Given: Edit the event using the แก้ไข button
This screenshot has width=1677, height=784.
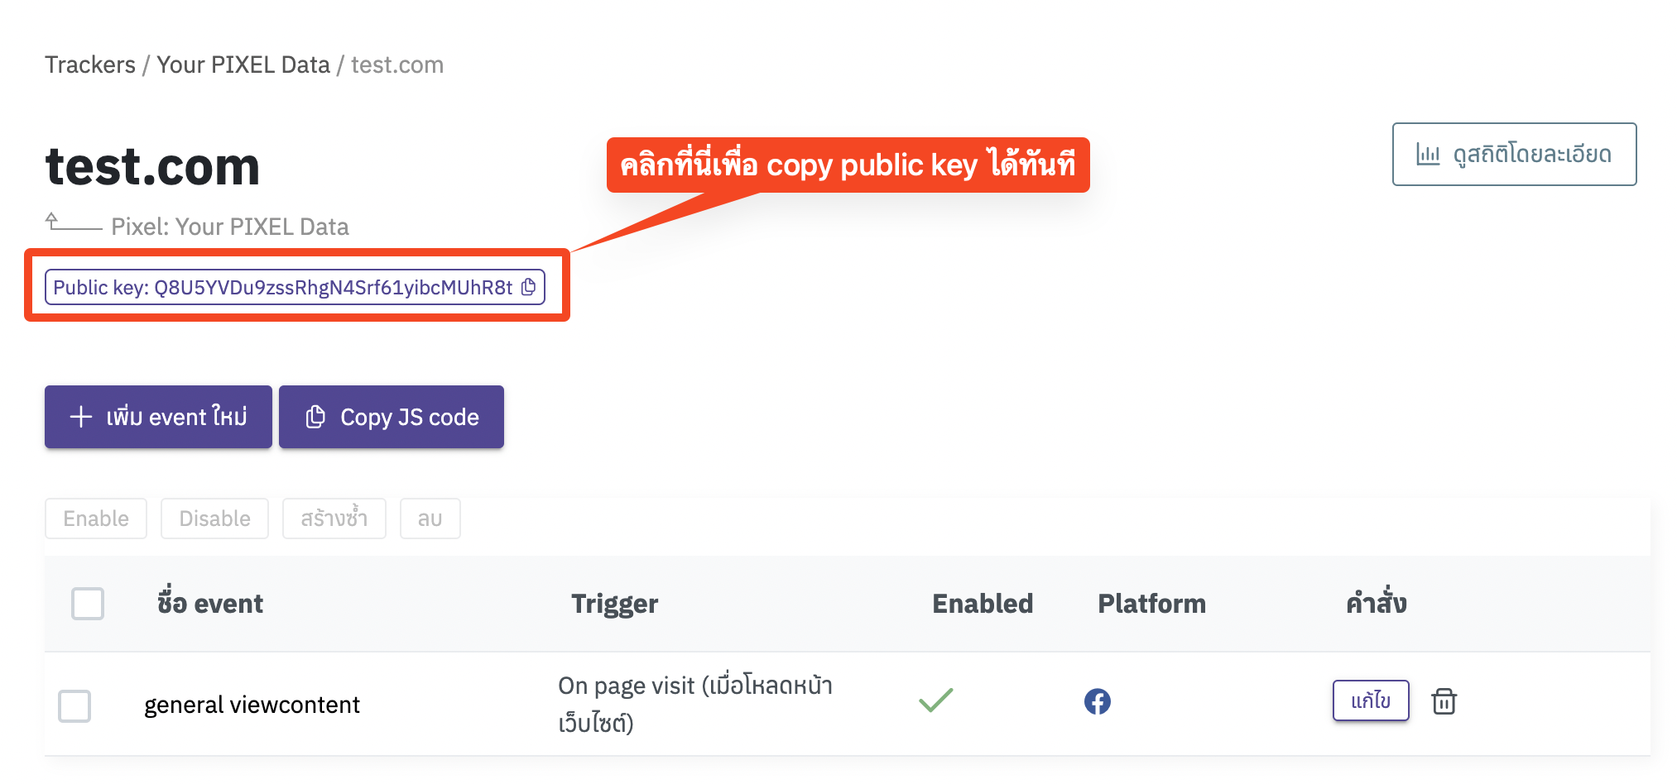Looking at the screenshot, I should pyautogui.click(x=1370, y=700).
